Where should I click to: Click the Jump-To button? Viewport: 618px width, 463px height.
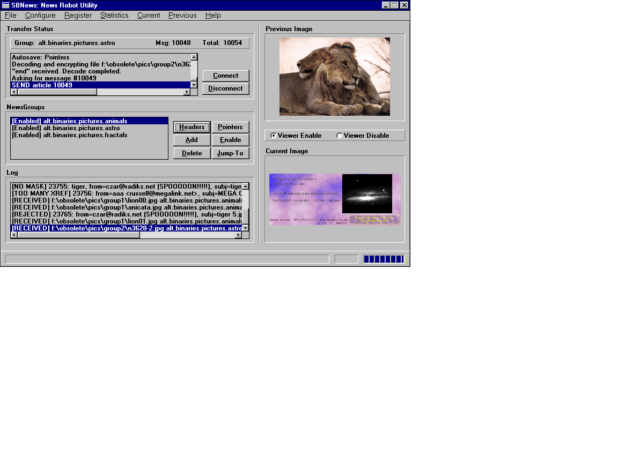click(230, 153)
